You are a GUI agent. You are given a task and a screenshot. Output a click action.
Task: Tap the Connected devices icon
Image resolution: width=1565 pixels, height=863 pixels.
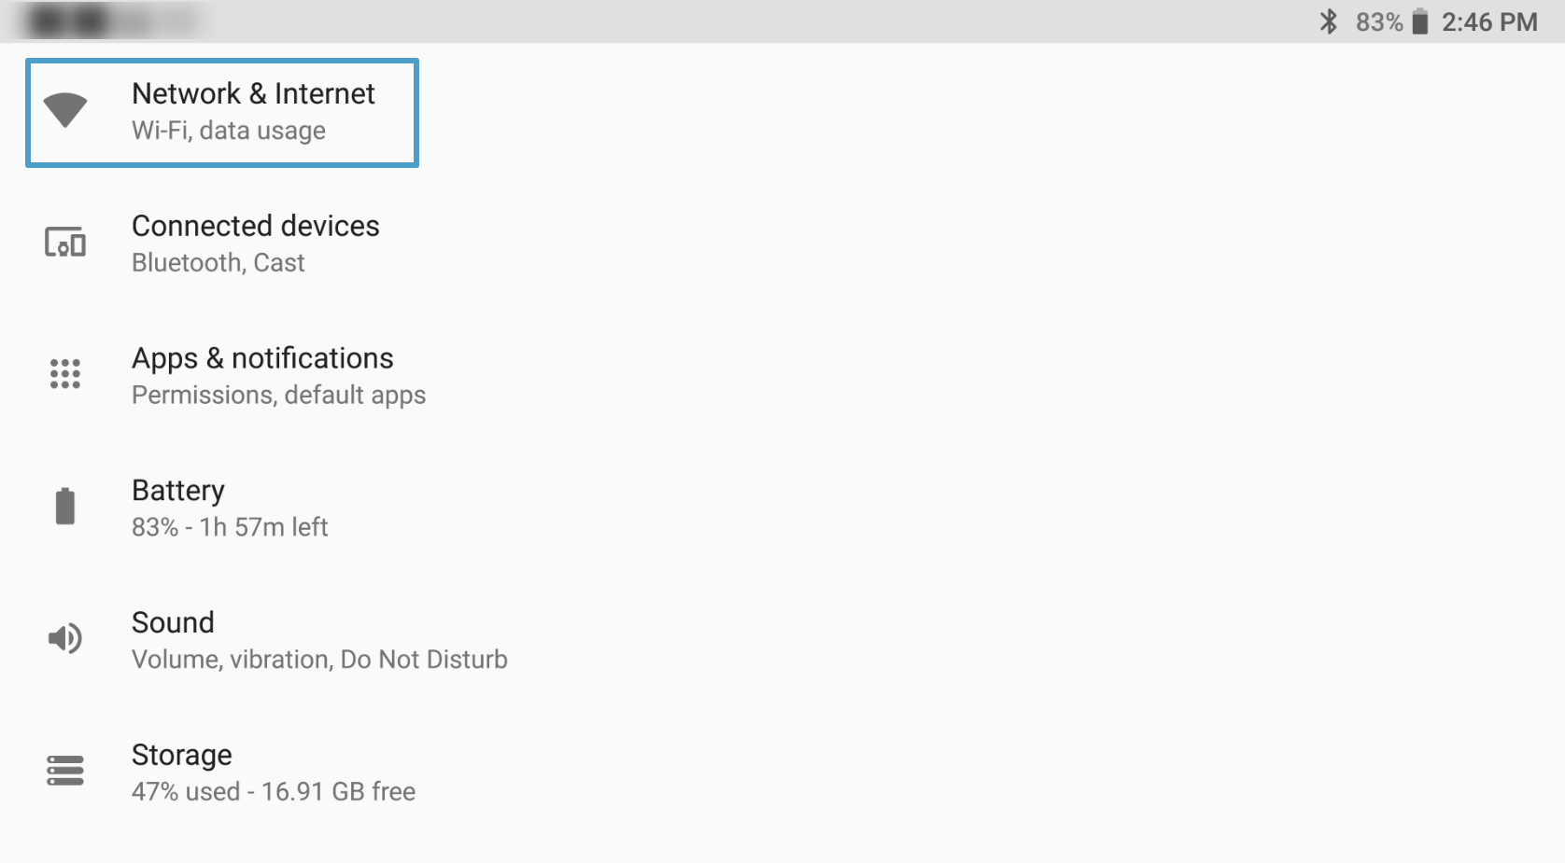(65, 243)
